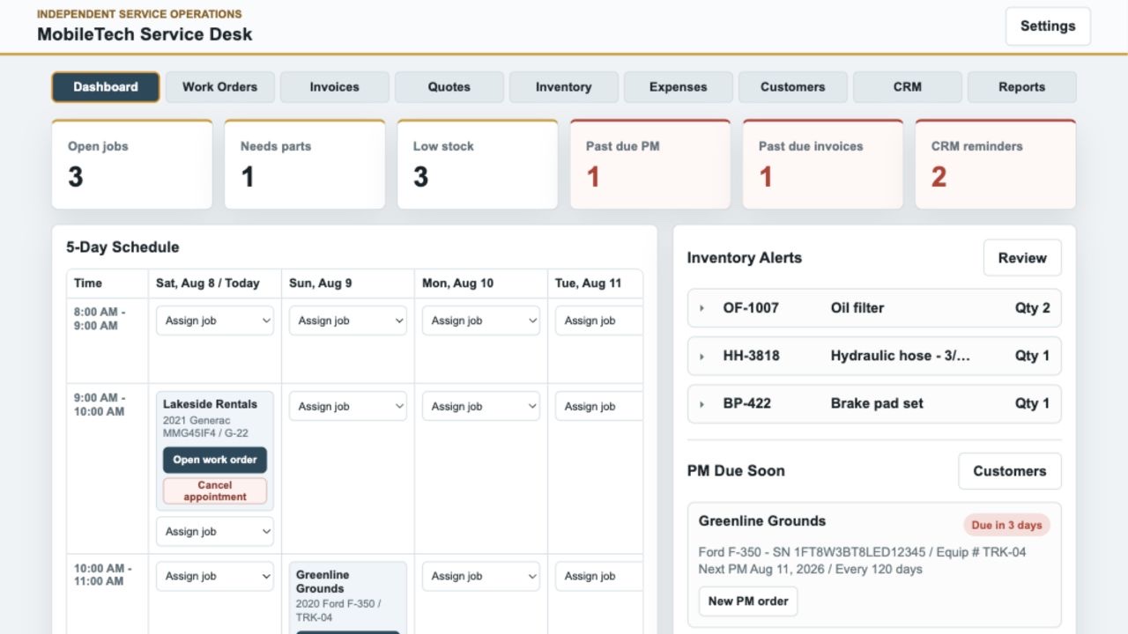Cancel the Lakeside Rentals appointment
1128x634 pixels.
click(x=215, y=490)
